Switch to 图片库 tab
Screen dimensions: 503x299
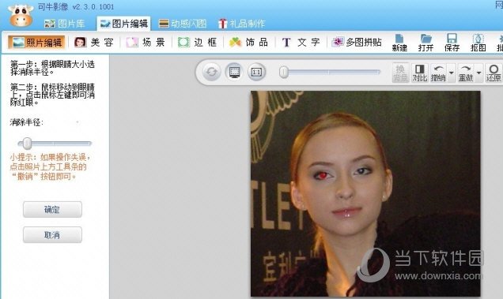[65, 24]
